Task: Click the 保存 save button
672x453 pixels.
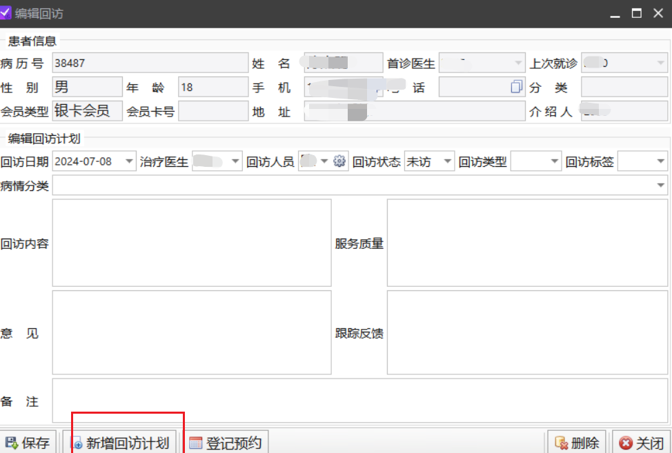Action: point(28,443)
